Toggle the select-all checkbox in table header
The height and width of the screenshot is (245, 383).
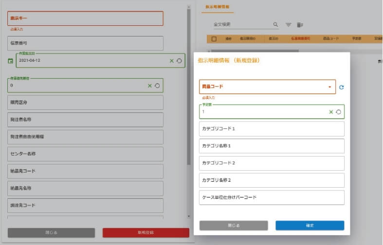pyautogui.click(x=214, y=39)
